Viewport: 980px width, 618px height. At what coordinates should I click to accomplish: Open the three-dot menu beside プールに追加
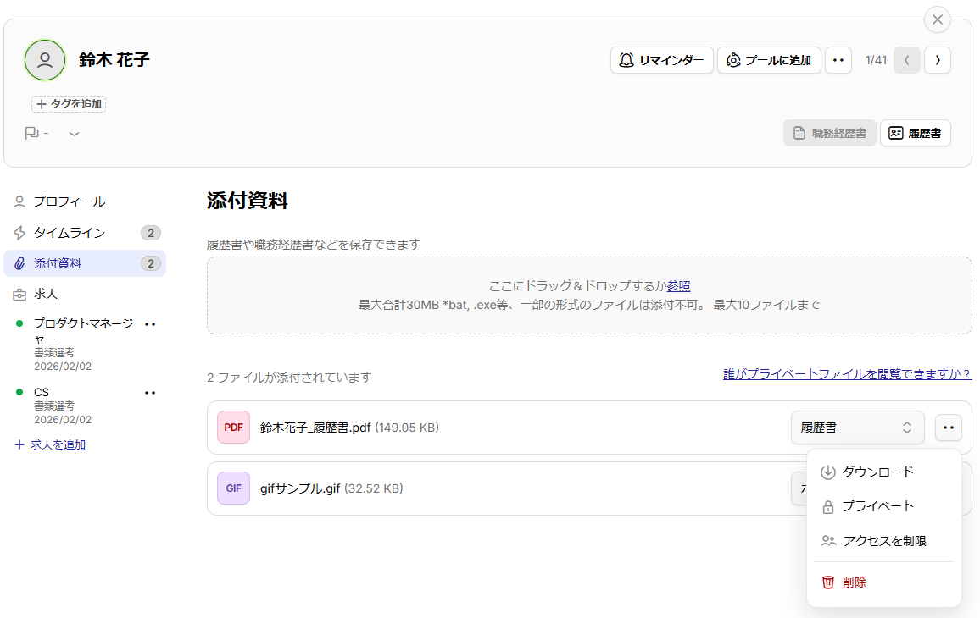838,60
